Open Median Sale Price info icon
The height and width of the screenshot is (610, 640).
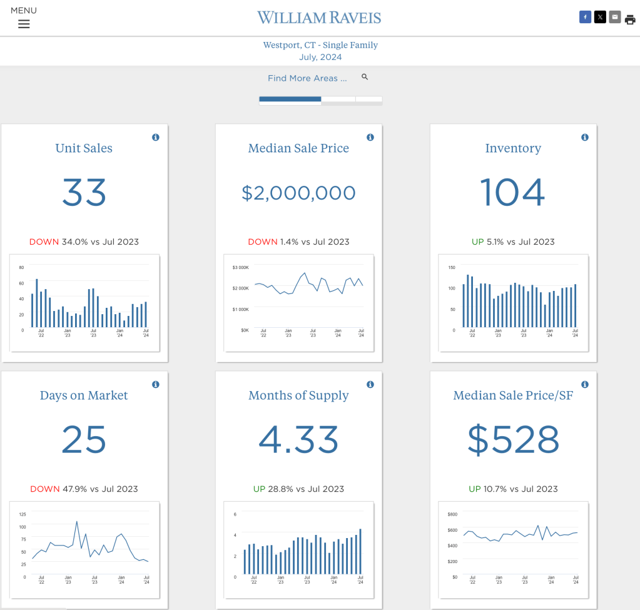click(x=370, y=137)
